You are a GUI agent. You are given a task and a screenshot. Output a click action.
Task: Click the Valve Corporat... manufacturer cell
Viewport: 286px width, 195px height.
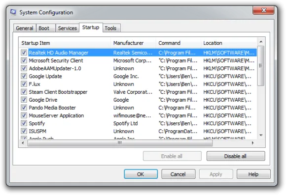(133, 92)
